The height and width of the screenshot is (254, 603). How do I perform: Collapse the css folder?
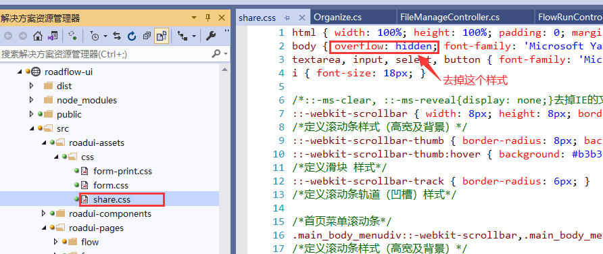(x=56, y=157)
